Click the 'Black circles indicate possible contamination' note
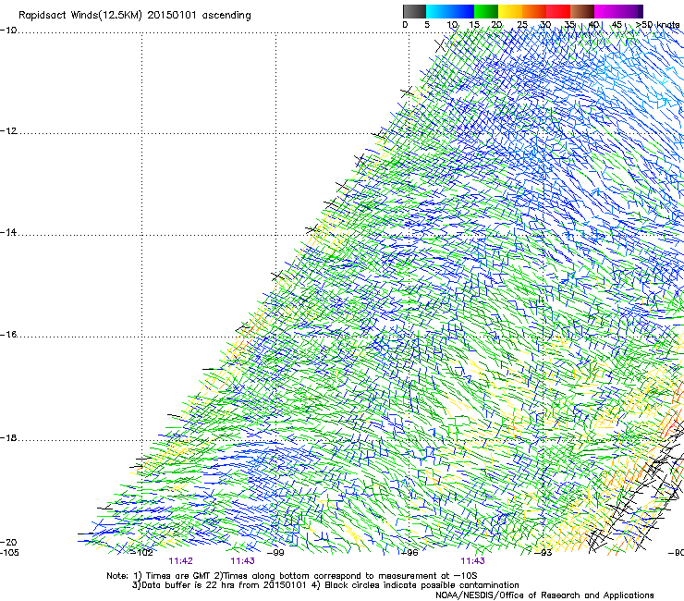This screenshot has width=684, height=601. click(421, 585)
